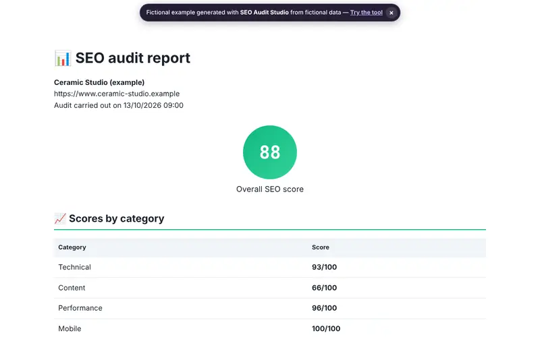This screenshot has height=337, width=540.
Task: Click the green 88 overall score circle
Action: pos(269,152)
